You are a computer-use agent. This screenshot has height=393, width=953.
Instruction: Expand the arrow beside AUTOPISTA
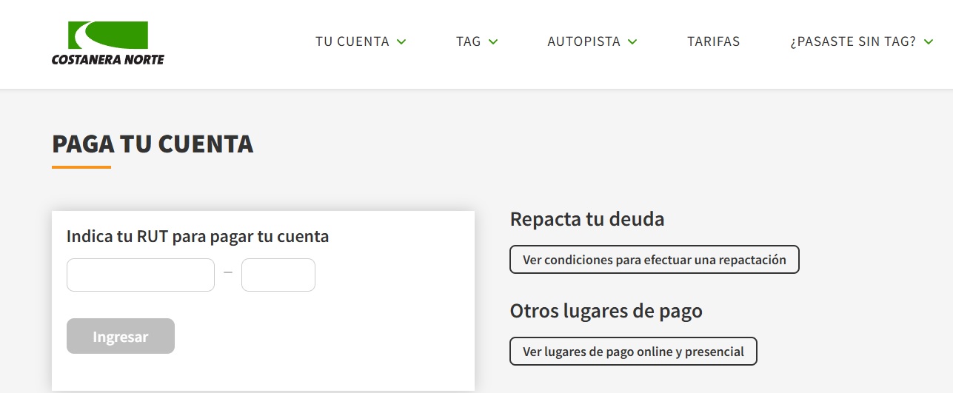[x=632, y=42]
